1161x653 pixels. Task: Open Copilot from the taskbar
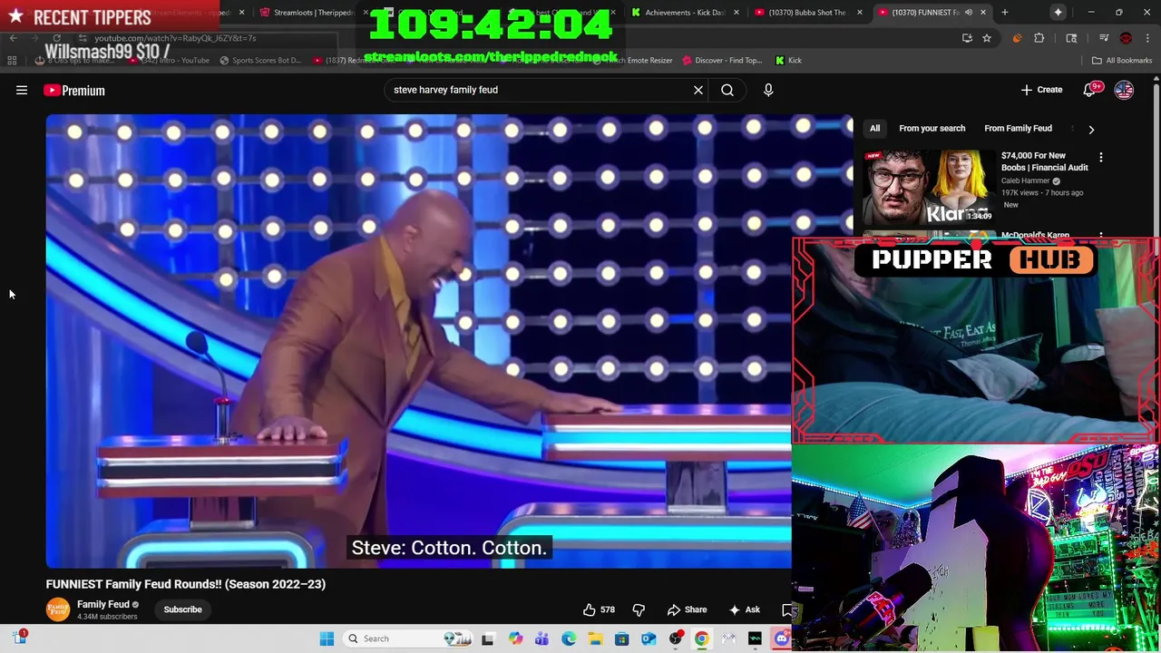pyautogui.click(x=515, y=638)
